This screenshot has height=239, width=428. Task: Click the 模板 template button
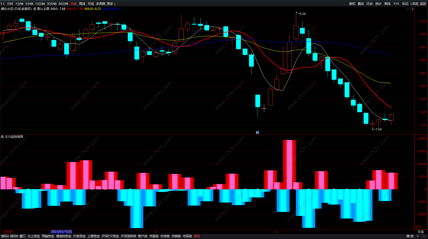[410, 236]
